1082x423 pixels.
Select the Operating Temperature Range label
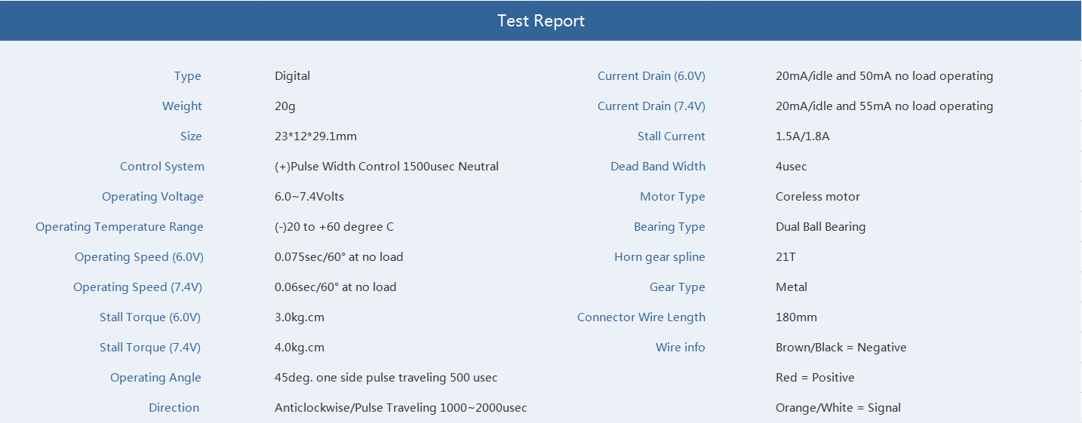pyautogui.click(x=119, y=227)
